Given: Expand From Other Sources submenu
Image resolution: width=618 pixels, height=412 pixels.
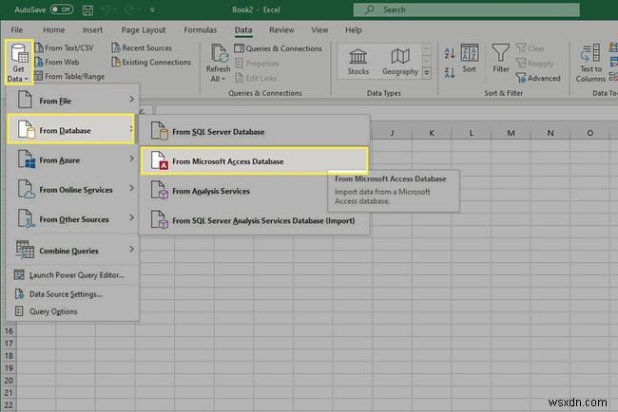Looking at the screenshot, I should pos(72,218).
